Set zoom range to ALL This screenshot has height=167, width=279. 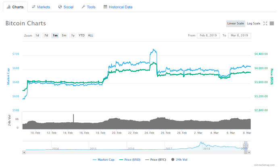pyautogui.click(x=90, y=35)
